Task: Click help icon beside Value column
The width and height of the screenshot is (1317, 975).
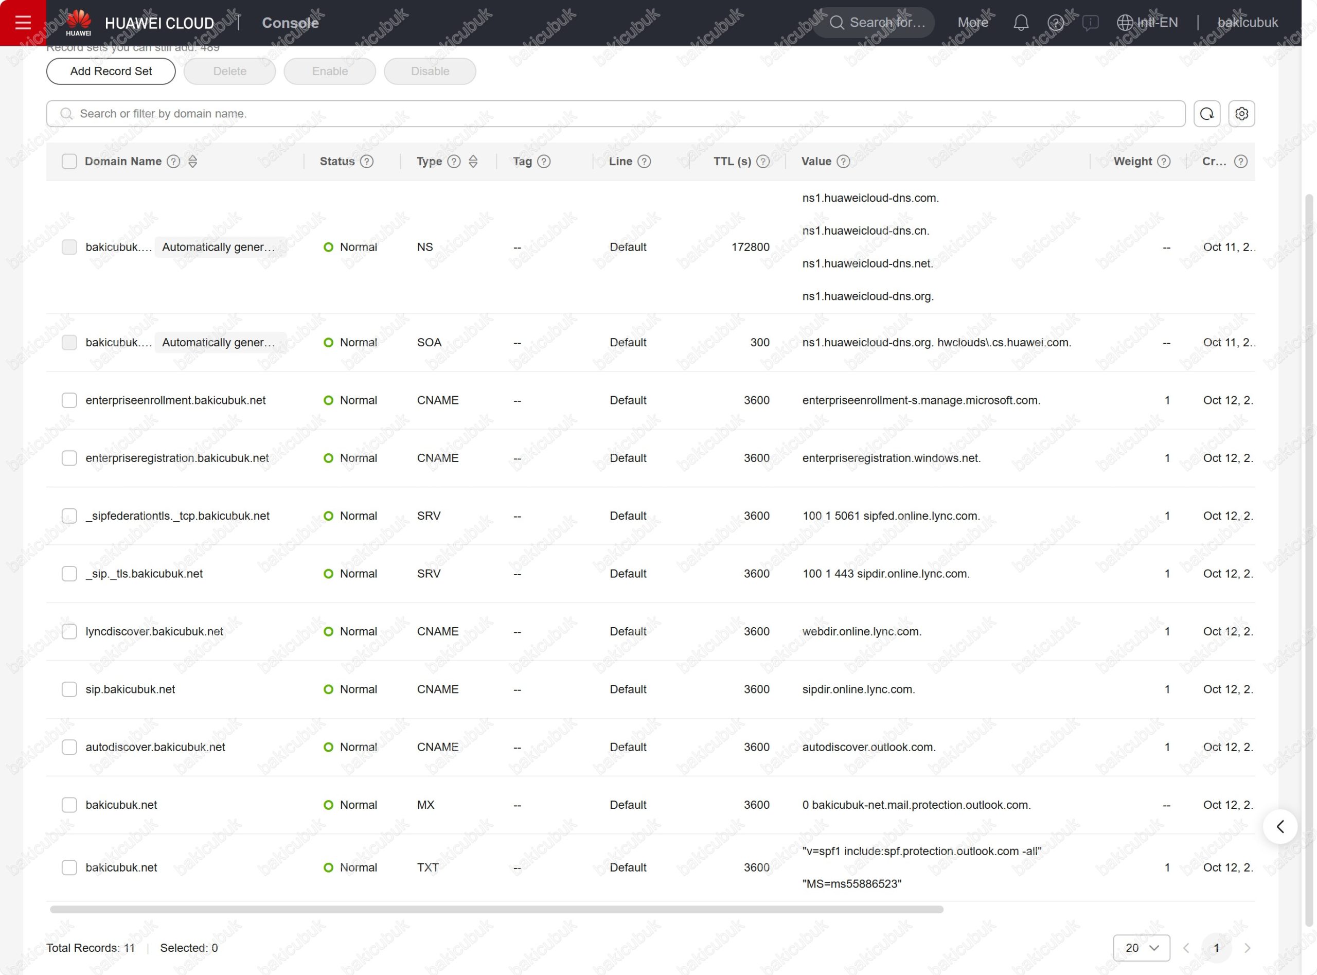Action: click(x=843, y=161)
